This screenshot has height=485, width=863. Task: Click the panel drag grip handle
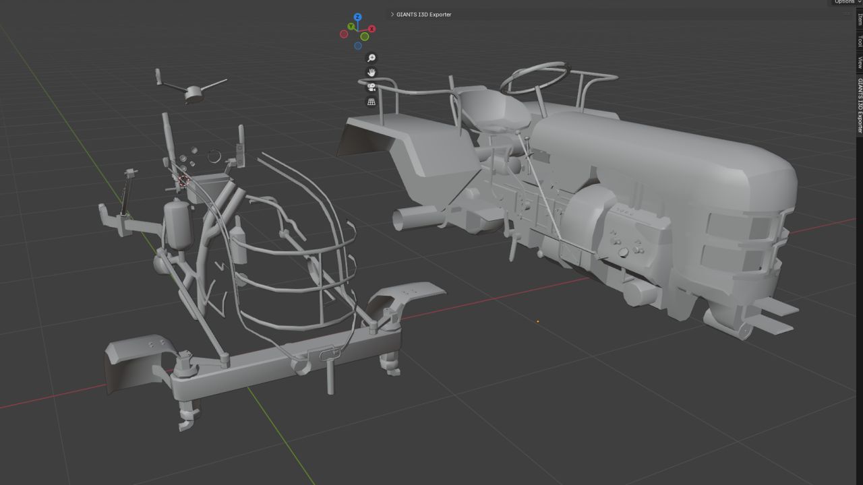tap(847, 14)
